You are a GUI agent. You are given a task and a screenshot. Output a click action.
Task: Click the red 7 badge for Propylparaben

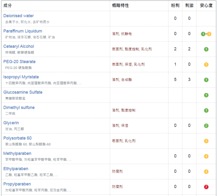click(x=206, y=187)
